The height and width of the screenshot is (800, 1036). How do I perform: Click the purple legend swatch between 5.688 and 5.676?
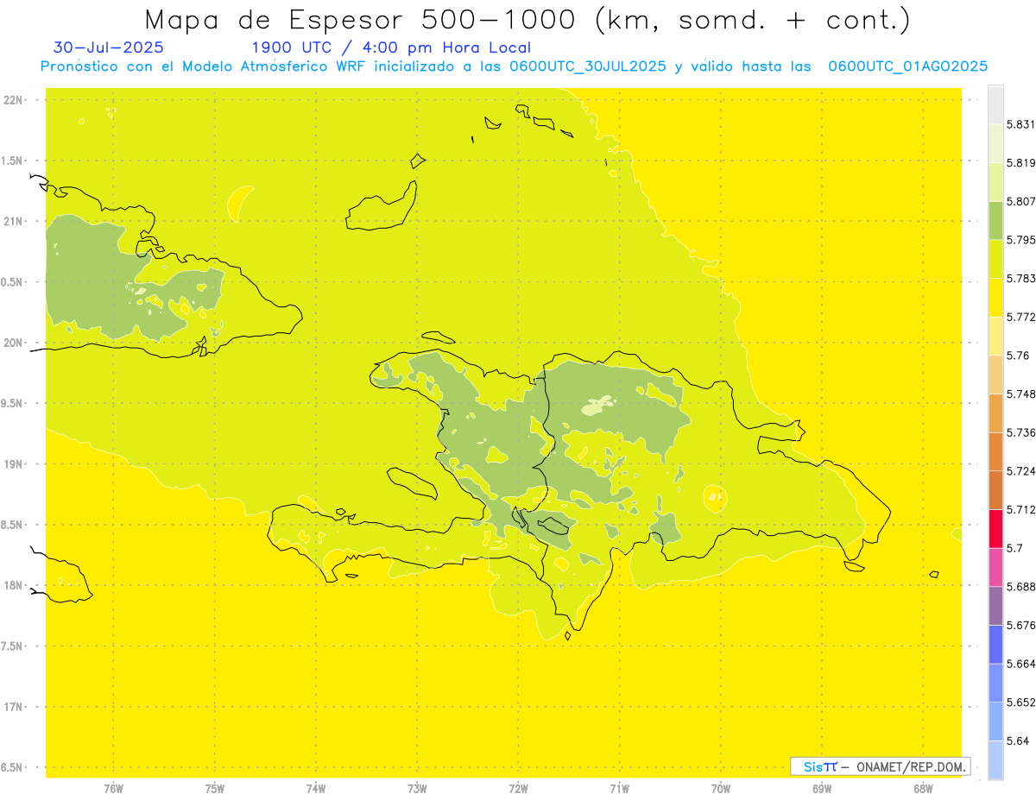[x=995, y=606]
